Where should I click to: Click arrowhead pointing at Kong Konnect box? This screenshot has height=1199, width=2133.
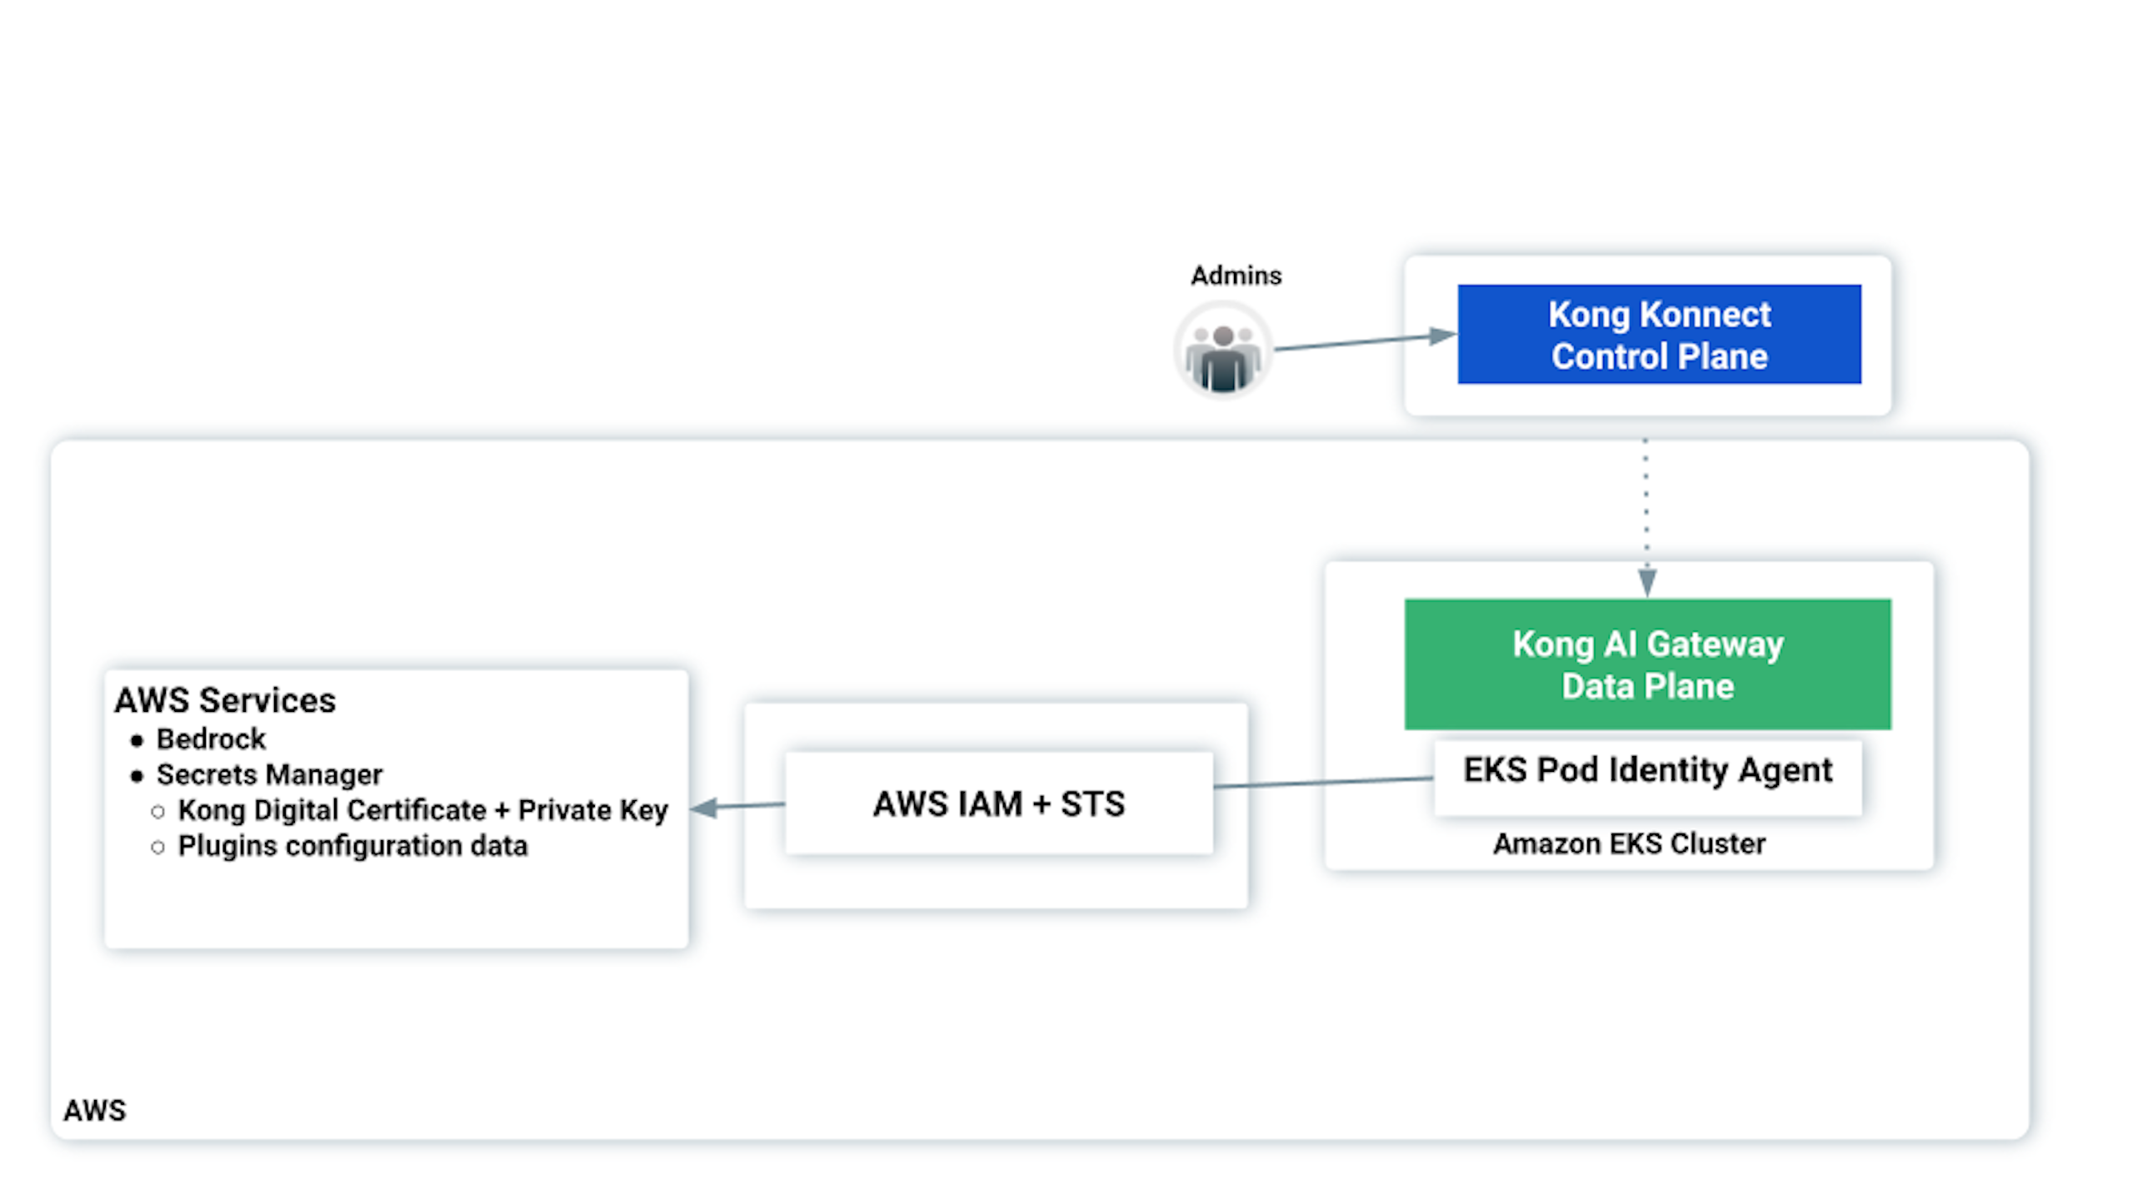click(x=1442, y=336)
